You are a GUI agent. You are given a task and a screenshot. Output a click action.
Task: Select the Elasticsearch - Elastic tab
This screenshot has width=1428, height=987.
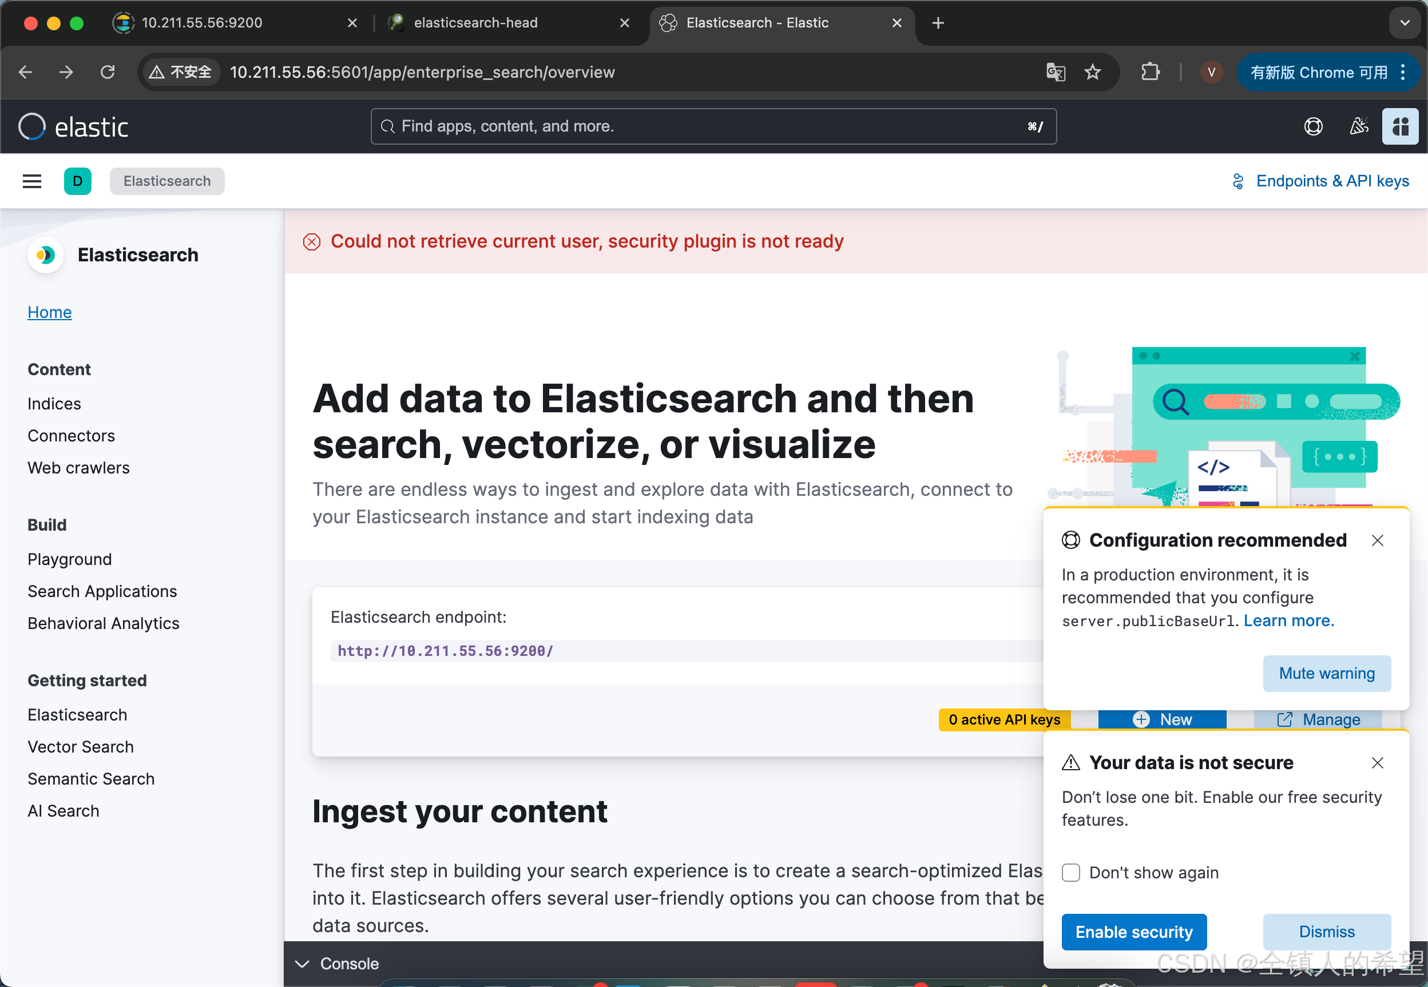tap(781, 23)
